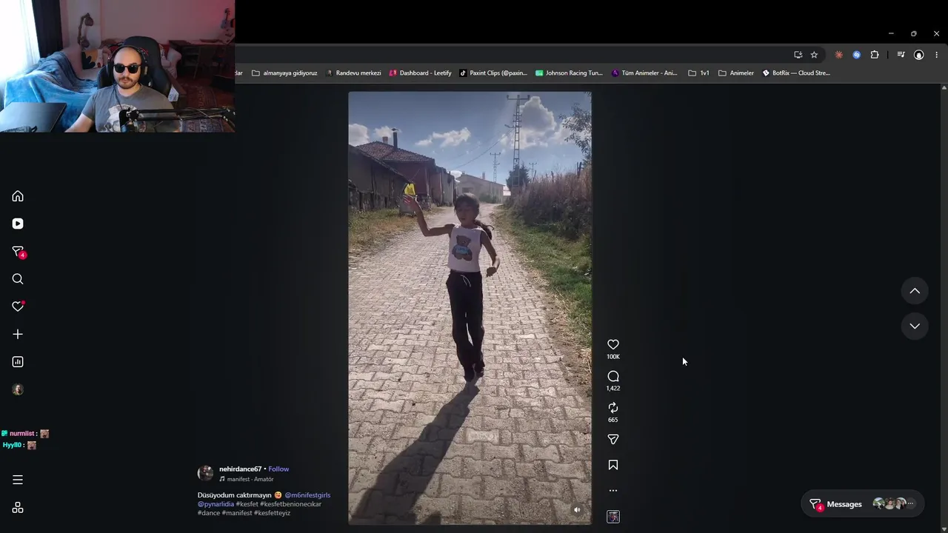Open the Meta apps icon below More
Screen dimensions: 948x533
click(x=18, y=508)
